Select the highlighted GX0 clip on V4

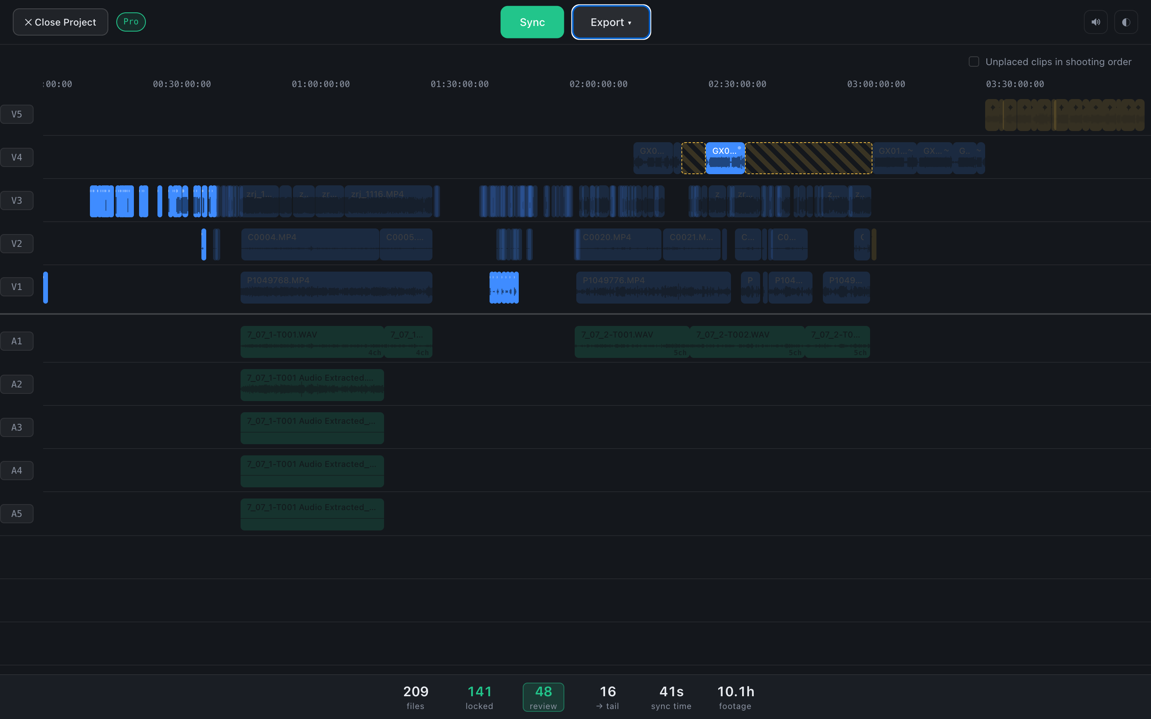(x=725, y=158)
